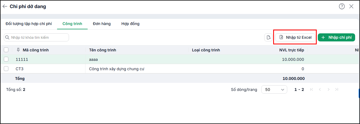
Task: Click Nhập từ Excel button
Action: pos(295,37)
